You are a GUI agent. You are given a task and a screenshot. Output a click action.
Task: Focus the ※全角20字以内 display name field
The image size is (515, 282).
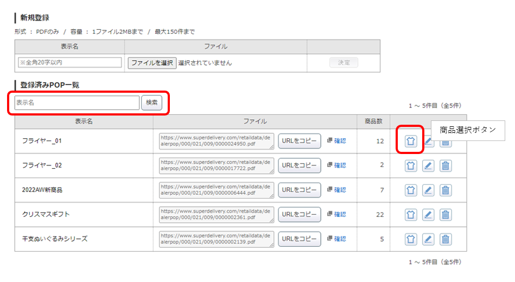70,62
